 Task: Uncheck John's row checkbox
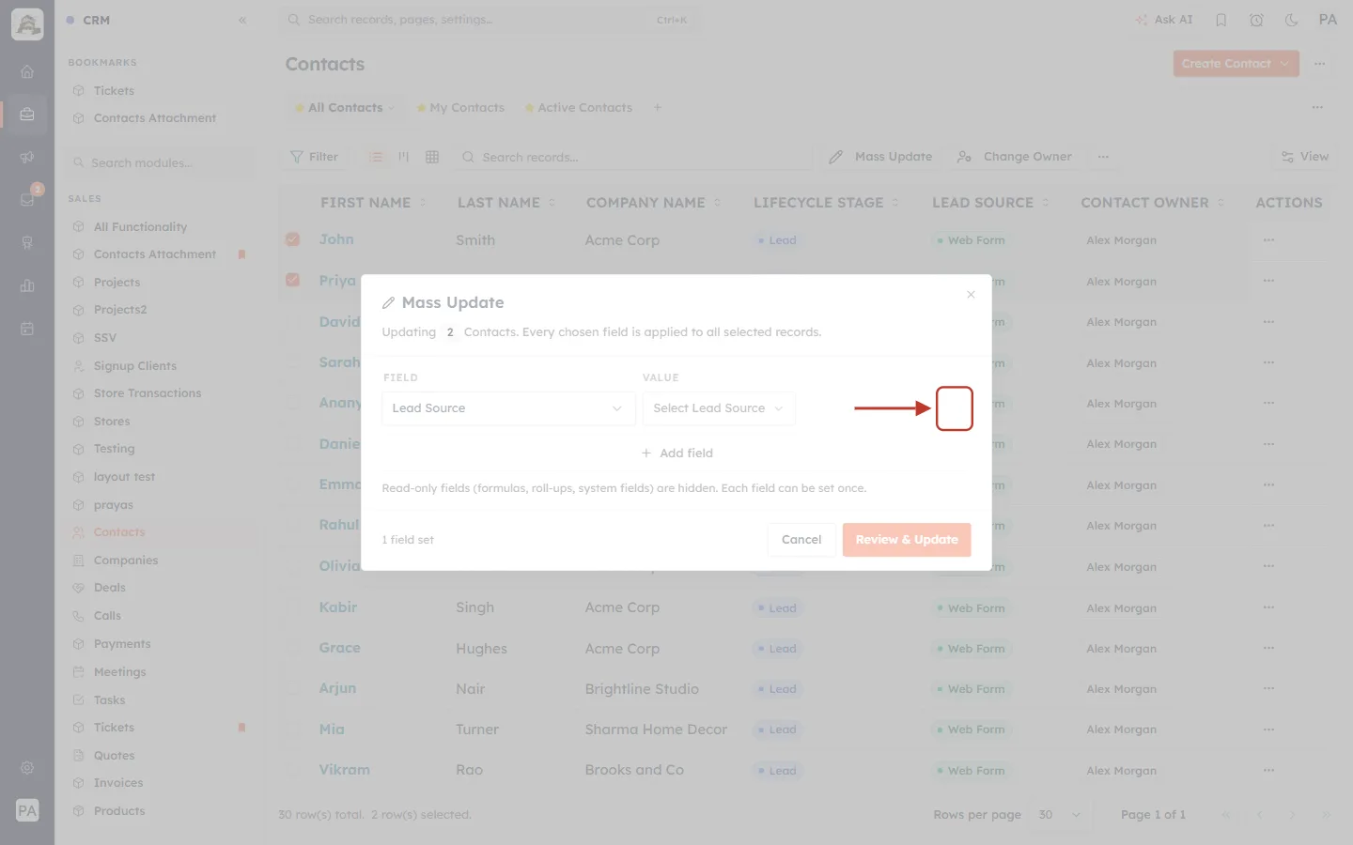(x=293, y=239)
